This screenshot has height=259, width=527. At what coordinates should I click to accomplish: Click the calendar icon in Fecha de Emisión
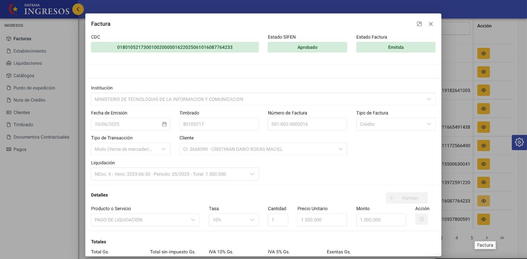pyautogui.click(x=164, y=124)
